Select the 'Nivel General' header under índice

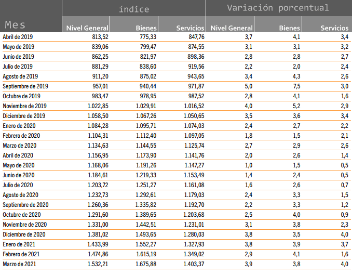coord(87,28)
